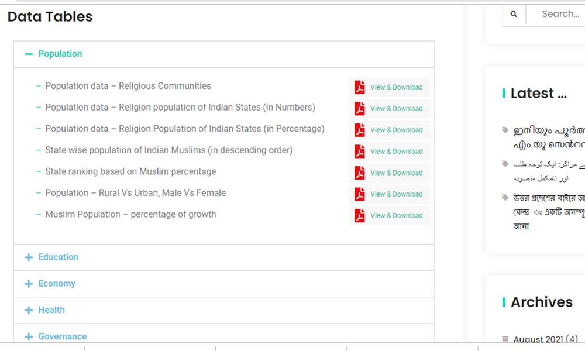Open the Bengali latest post link

(548, 211)
